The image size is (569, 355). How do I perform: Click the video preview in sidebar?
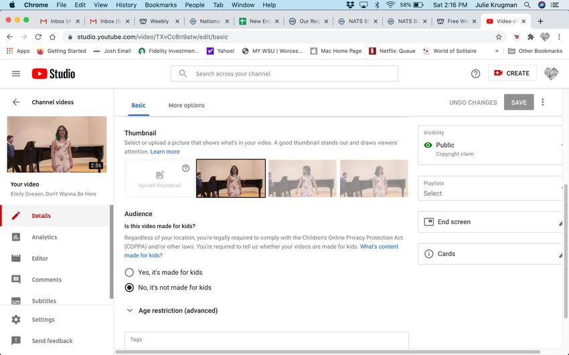click(57, 144)
